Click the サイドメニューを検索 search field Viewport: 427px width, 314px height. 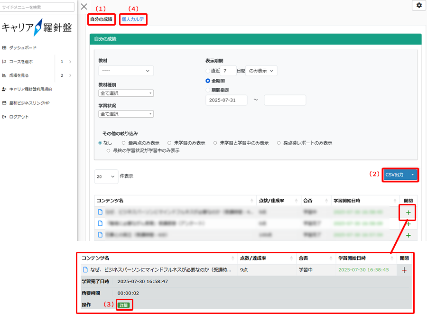tap(37, 7)
